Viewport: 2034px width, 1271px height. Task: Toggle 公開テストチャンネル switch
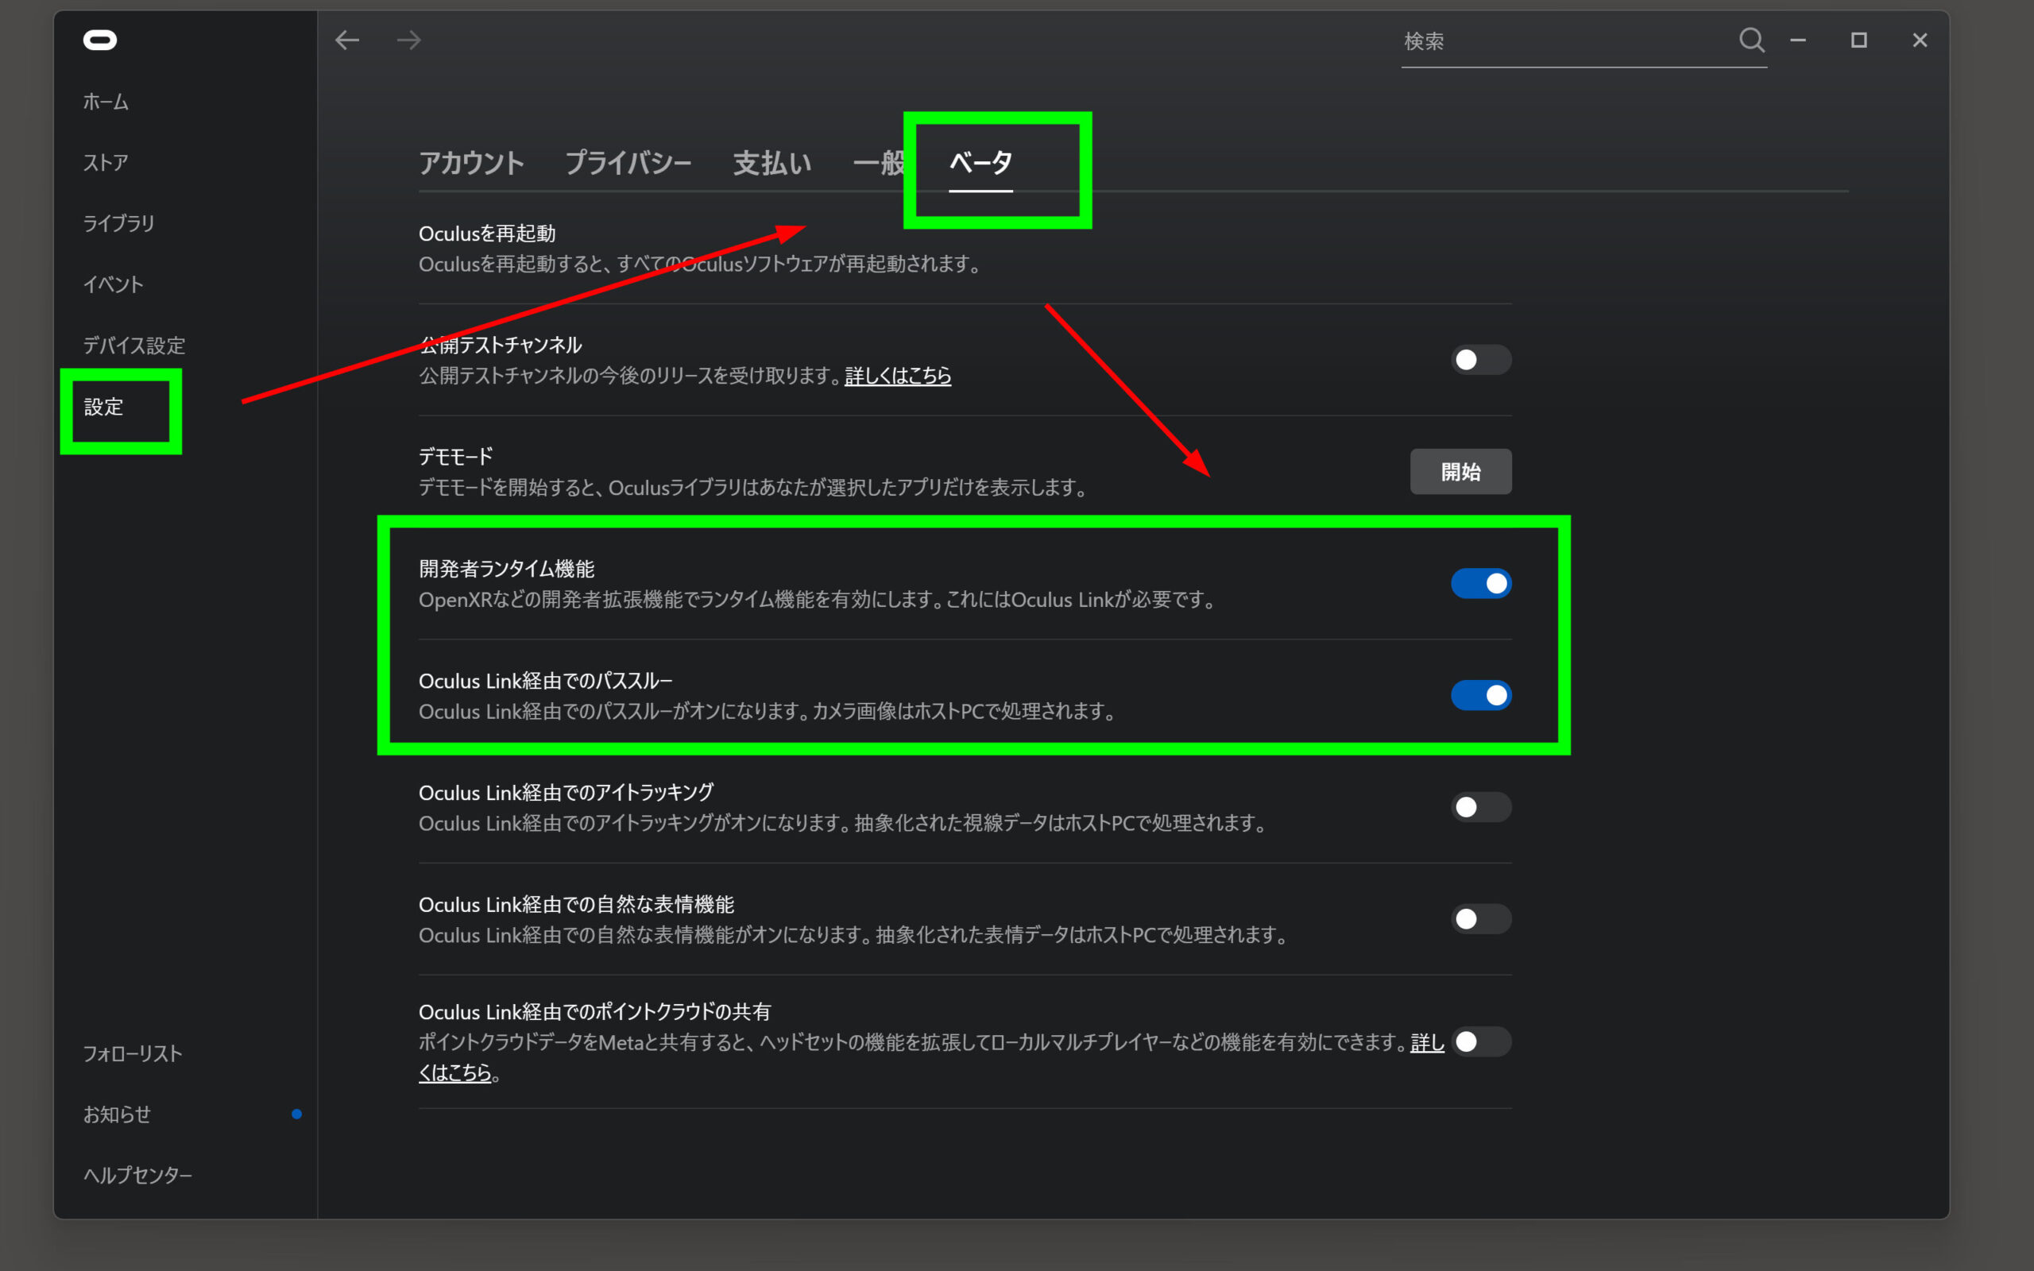pos(1480,360)
